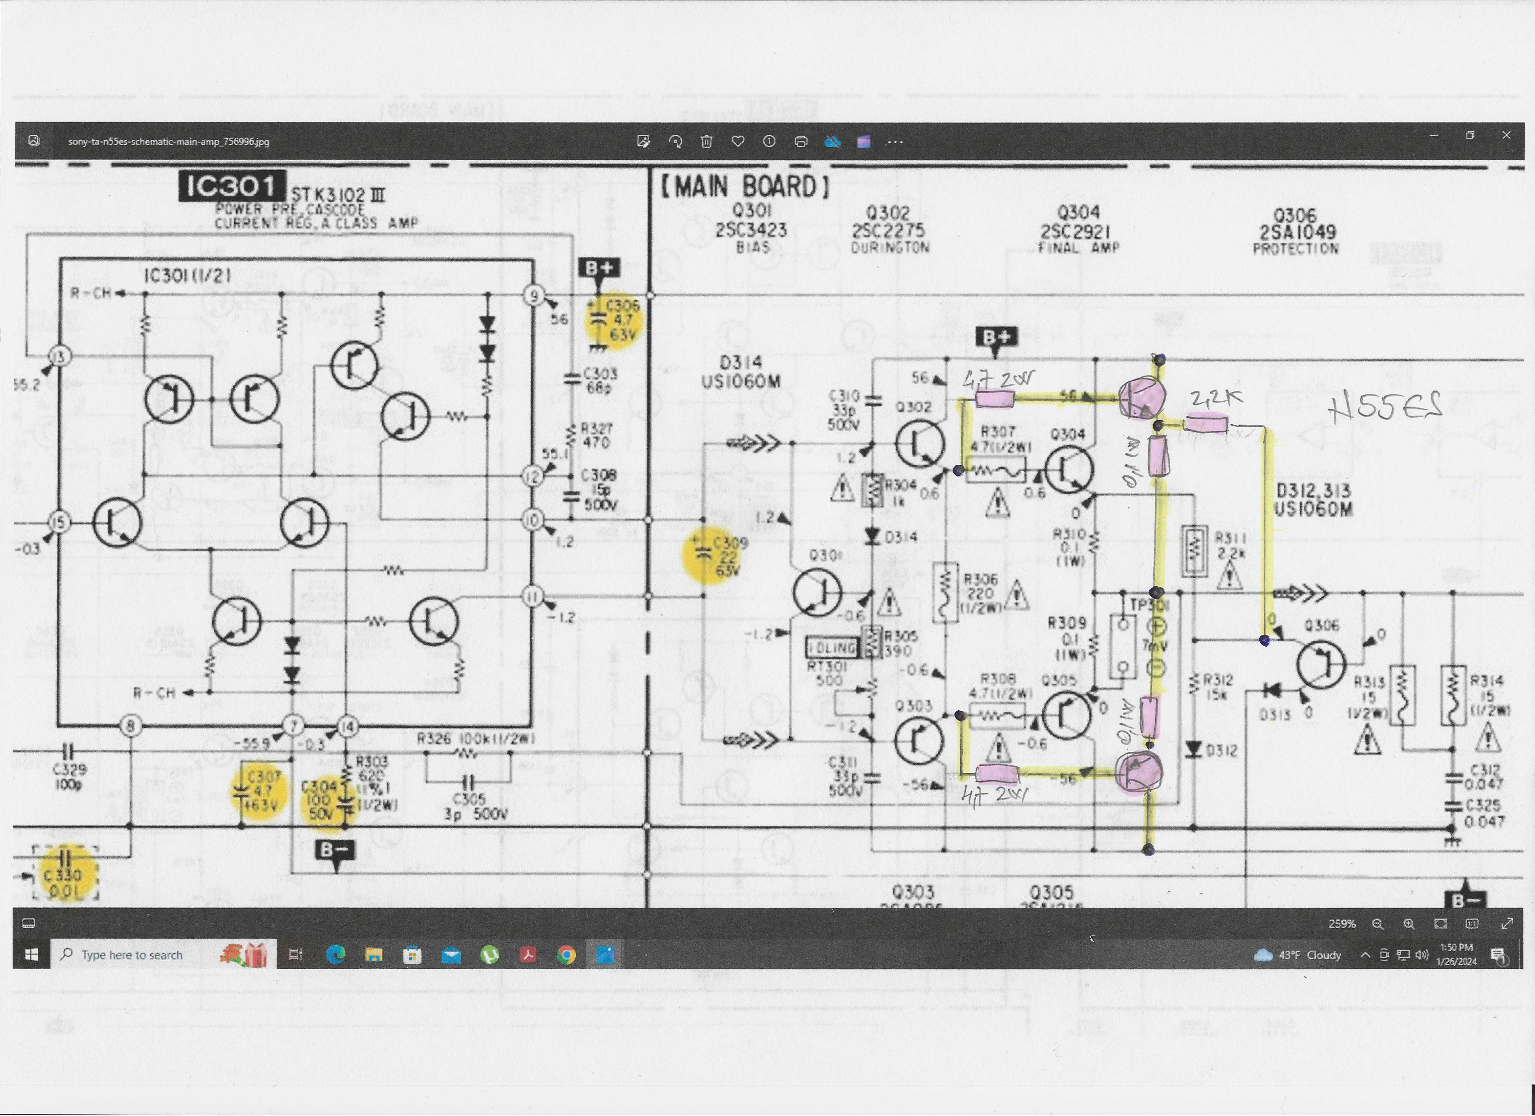Click the Photos gallery icon beside filename
The width and height of the screenshot is (1535, 1116).
point(34,141)
